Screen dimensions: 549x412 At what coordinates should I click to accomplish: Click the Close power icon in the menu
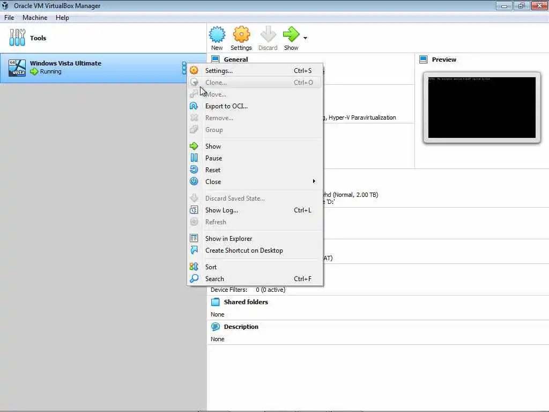pos(194,181)
